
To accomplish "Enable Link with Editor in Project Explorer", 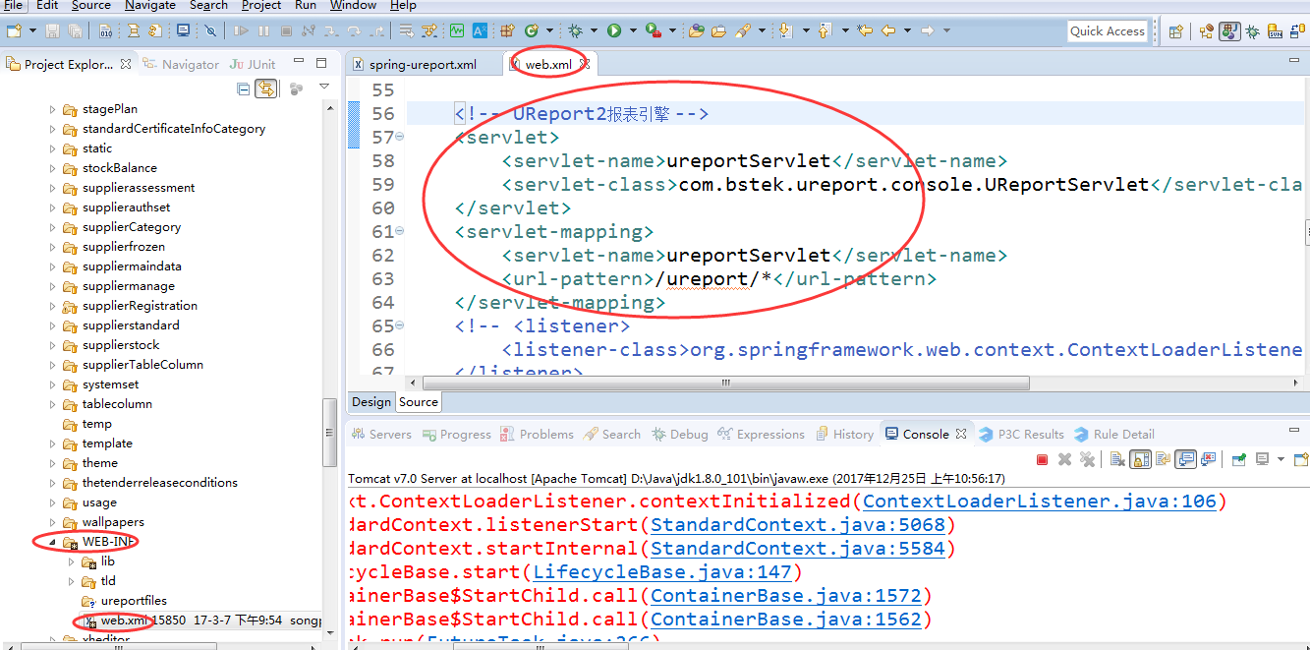I will (266, 88).
